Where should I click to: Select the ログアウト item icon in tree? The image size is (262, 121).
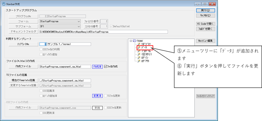point(139,61)
